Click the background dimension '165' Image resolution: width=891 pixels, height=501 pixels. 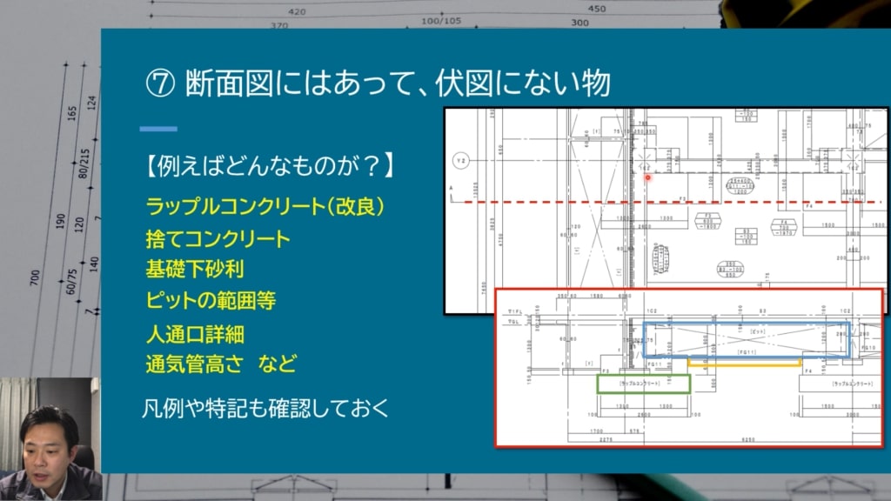pos(71,112)
